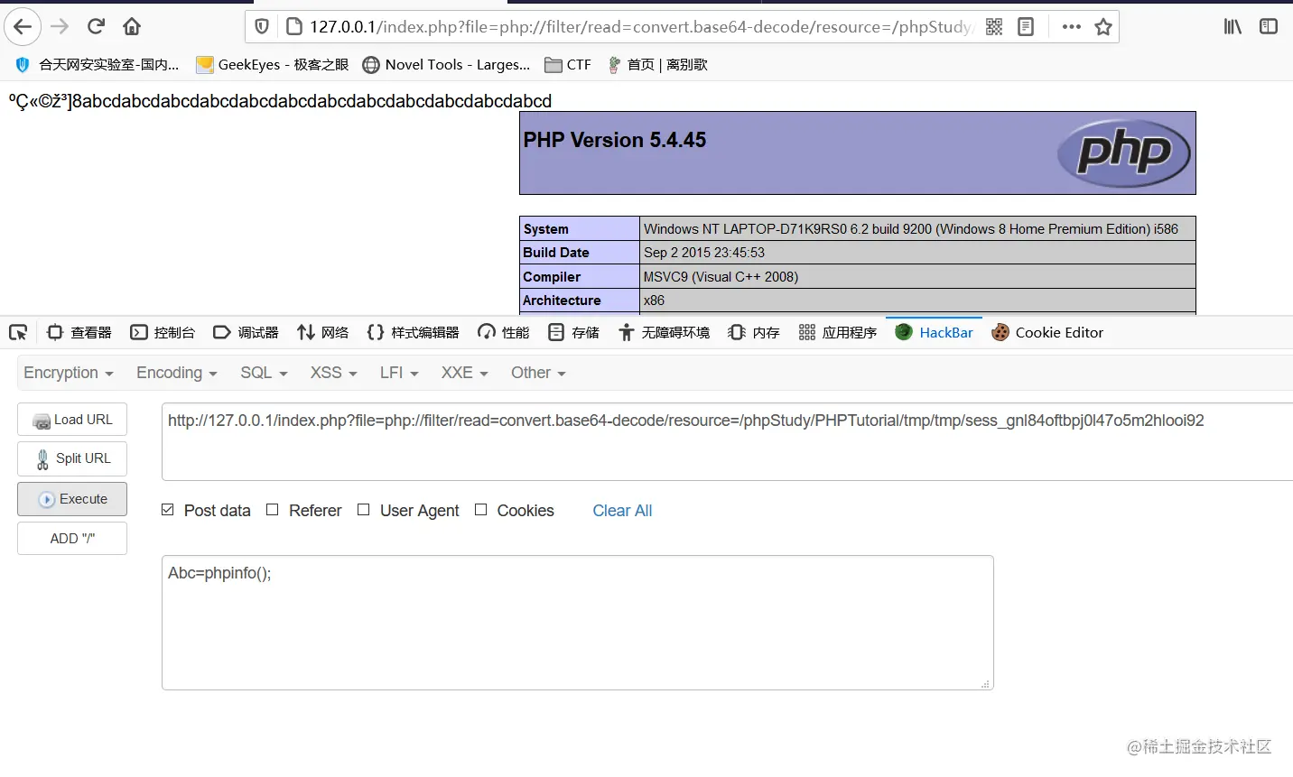The width and height of the screenshot is (1293, 777).
Task: Open the Cookie Editor tab
Action: [x=1047, y=332]
